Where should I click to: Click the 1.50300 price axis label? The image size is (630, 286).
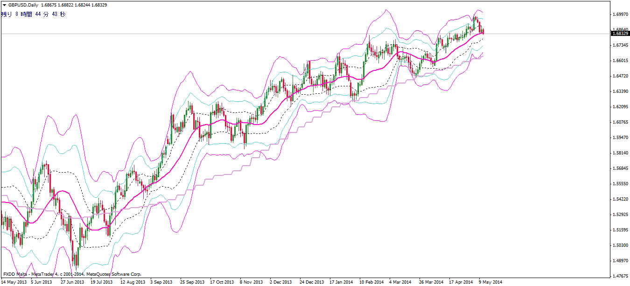pyautogui.click(x=620, y=245)
